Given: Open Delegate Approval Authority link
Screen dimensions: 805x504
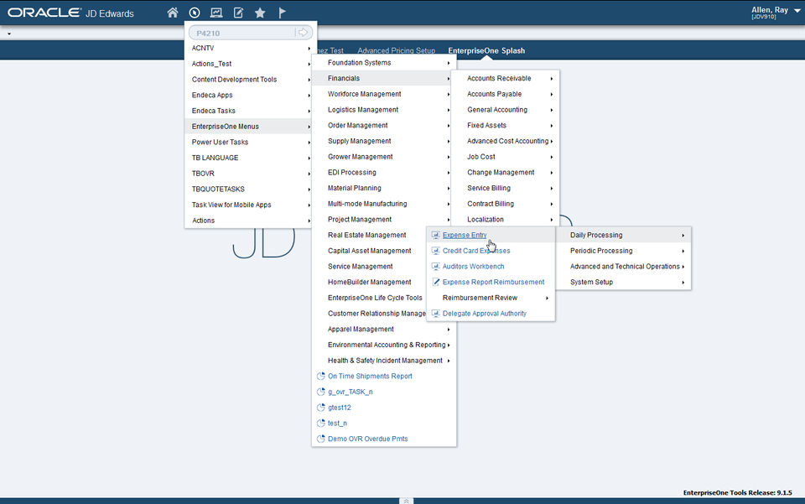Looking at the screenshot, I should pos(485,314).
